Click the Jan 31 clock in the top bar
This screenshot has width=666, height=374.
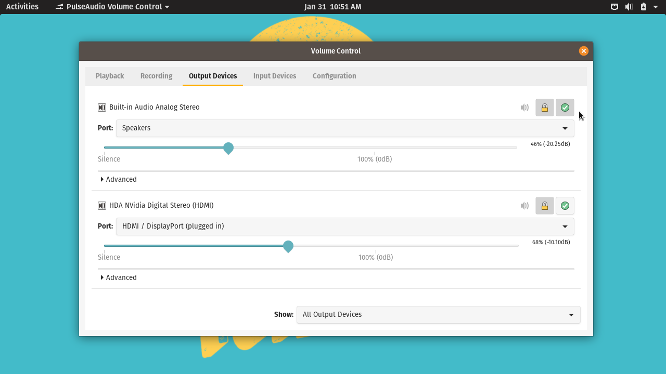[333, 7]
